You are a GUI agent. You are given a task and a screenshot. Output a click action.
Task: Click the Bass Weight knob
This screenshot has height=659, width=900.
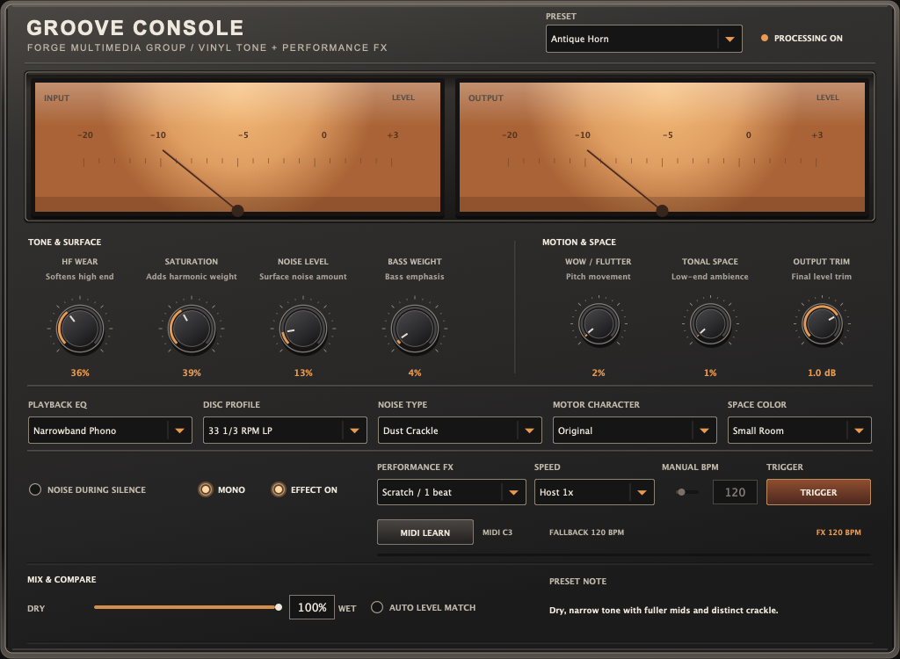point(415,329)
